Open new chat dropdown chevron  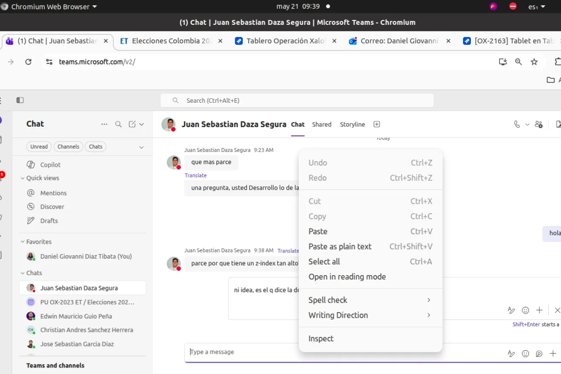pyautogui.click(x=141, y=124)
